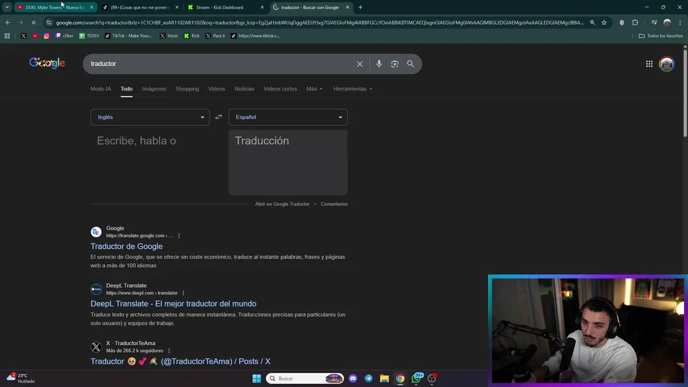Click the Google search input field
Viewport: 688px width, 387px height.
click(x=220, y=64)
